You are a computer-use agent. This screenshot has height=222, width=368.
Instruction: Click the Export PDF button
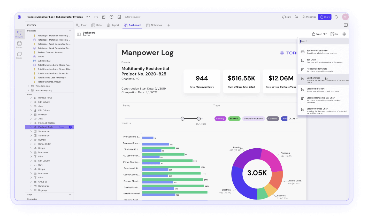coord(320,34)
